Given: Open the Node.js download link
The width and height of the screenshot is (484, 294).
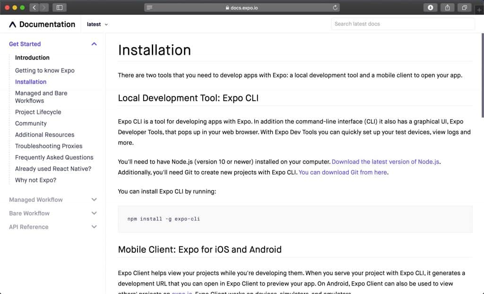Looking at the screenshot, I should coord(386,161).
